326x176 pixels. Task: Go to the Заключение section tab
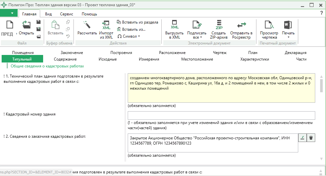click(x=72, y=53)
